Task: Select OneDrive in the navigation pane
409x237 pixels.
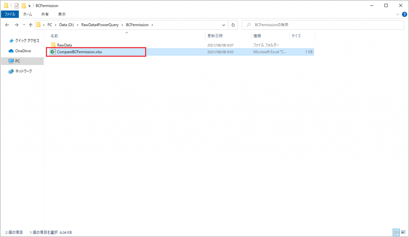Action: [23, 51]
